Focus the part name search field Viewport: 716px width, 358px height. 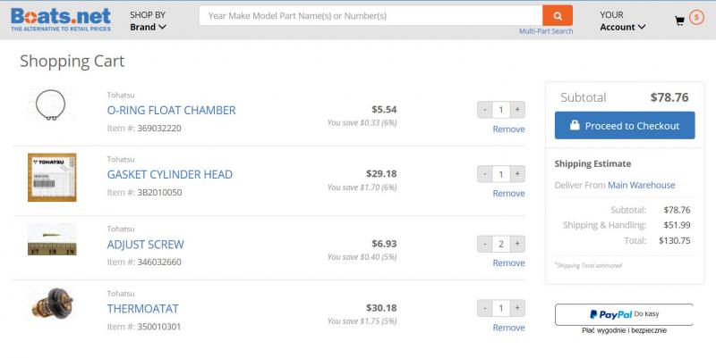[x=371, y=15]
